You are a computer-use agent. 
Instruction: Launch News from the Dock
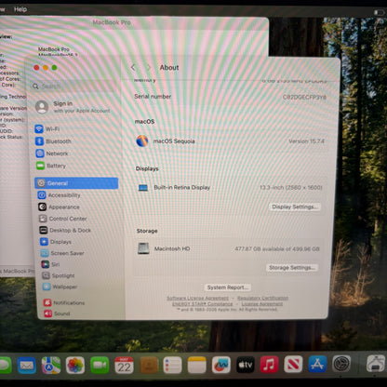pos(293,365)
